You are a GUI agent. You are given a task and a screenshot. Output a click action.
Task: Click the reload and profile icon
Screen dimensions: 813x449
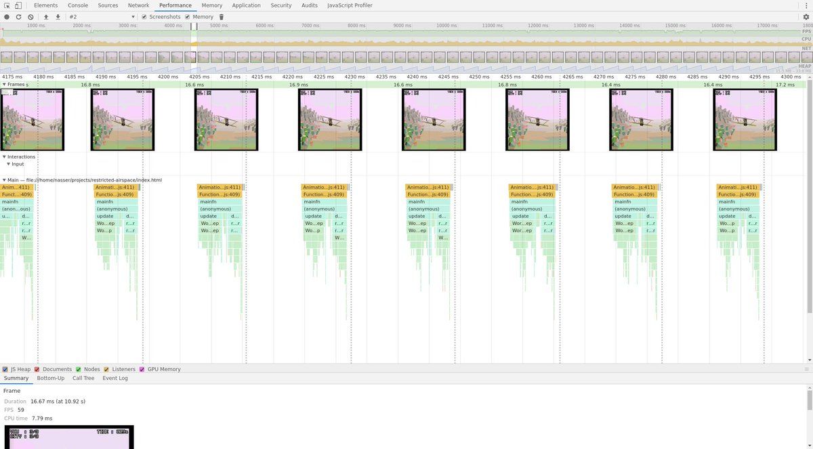coord(18,17)
